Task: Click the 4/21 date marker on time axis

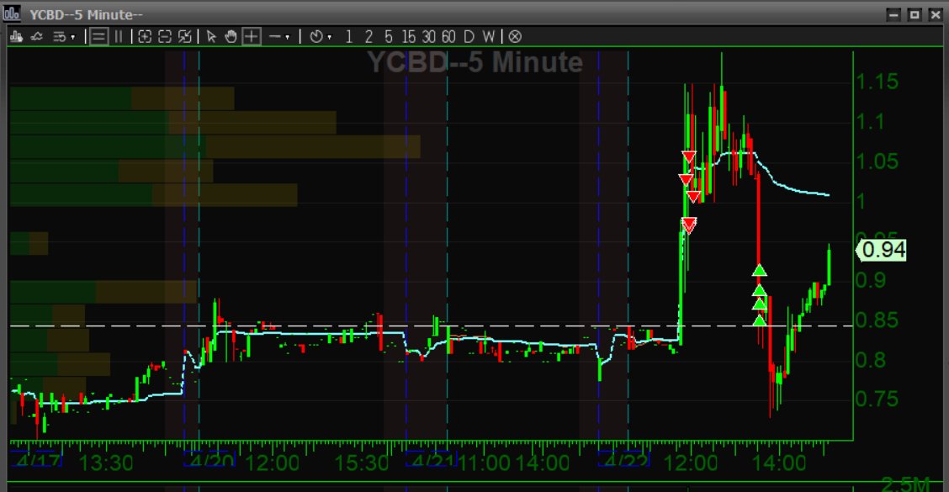Action: [x=431, y=460]
